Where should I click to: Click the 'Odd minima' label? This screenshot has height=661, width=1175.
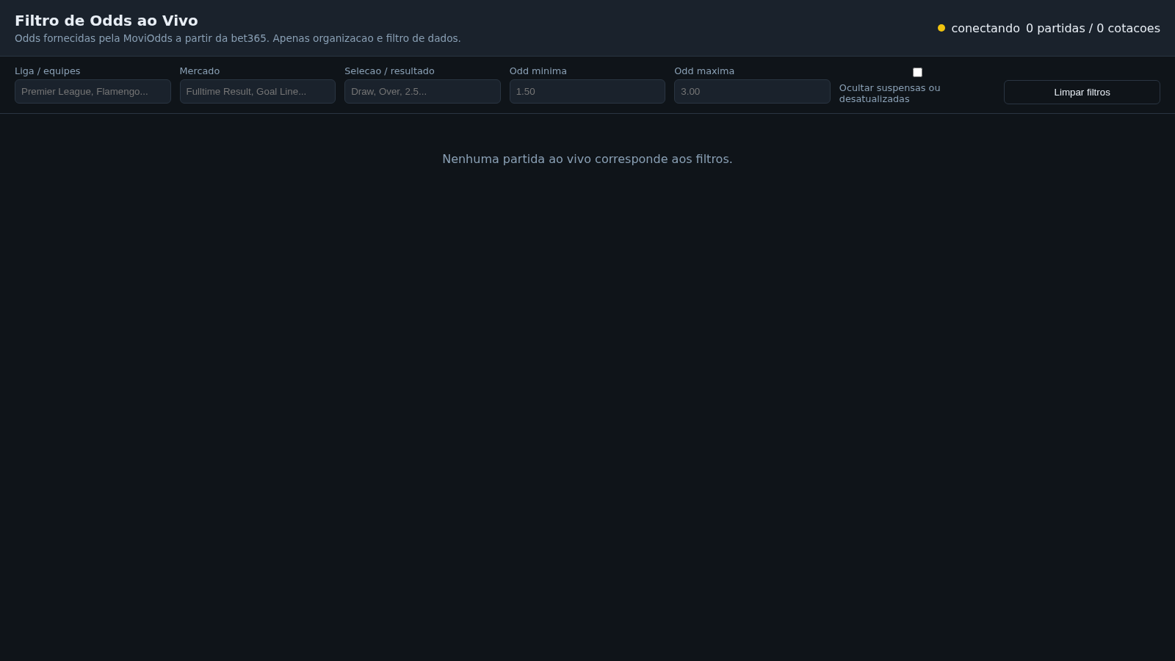click(x=538, y=71)
